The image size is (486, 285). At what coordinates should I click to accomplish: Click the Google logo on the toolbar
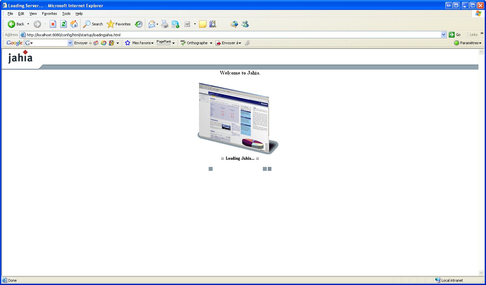coord(15,43)
